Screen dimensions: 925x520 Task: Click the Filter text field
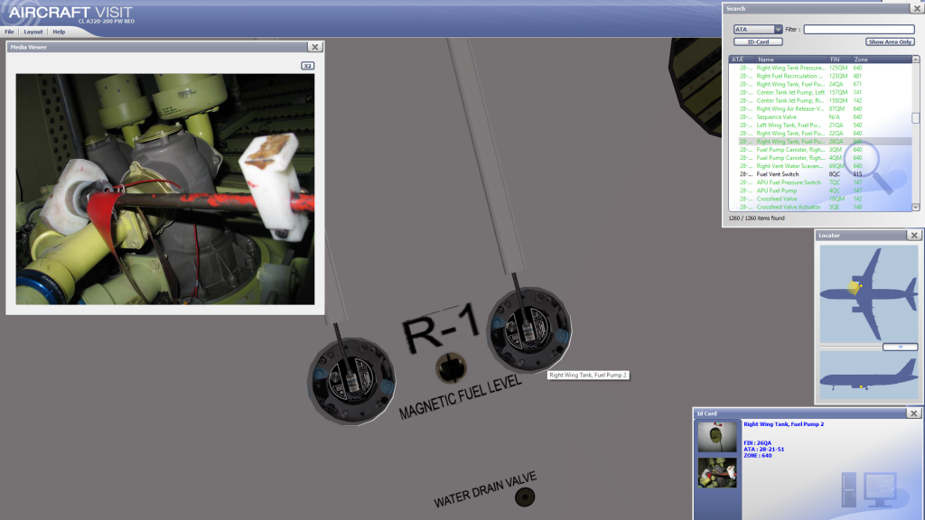pyautogui.click(x=859, y=30)
